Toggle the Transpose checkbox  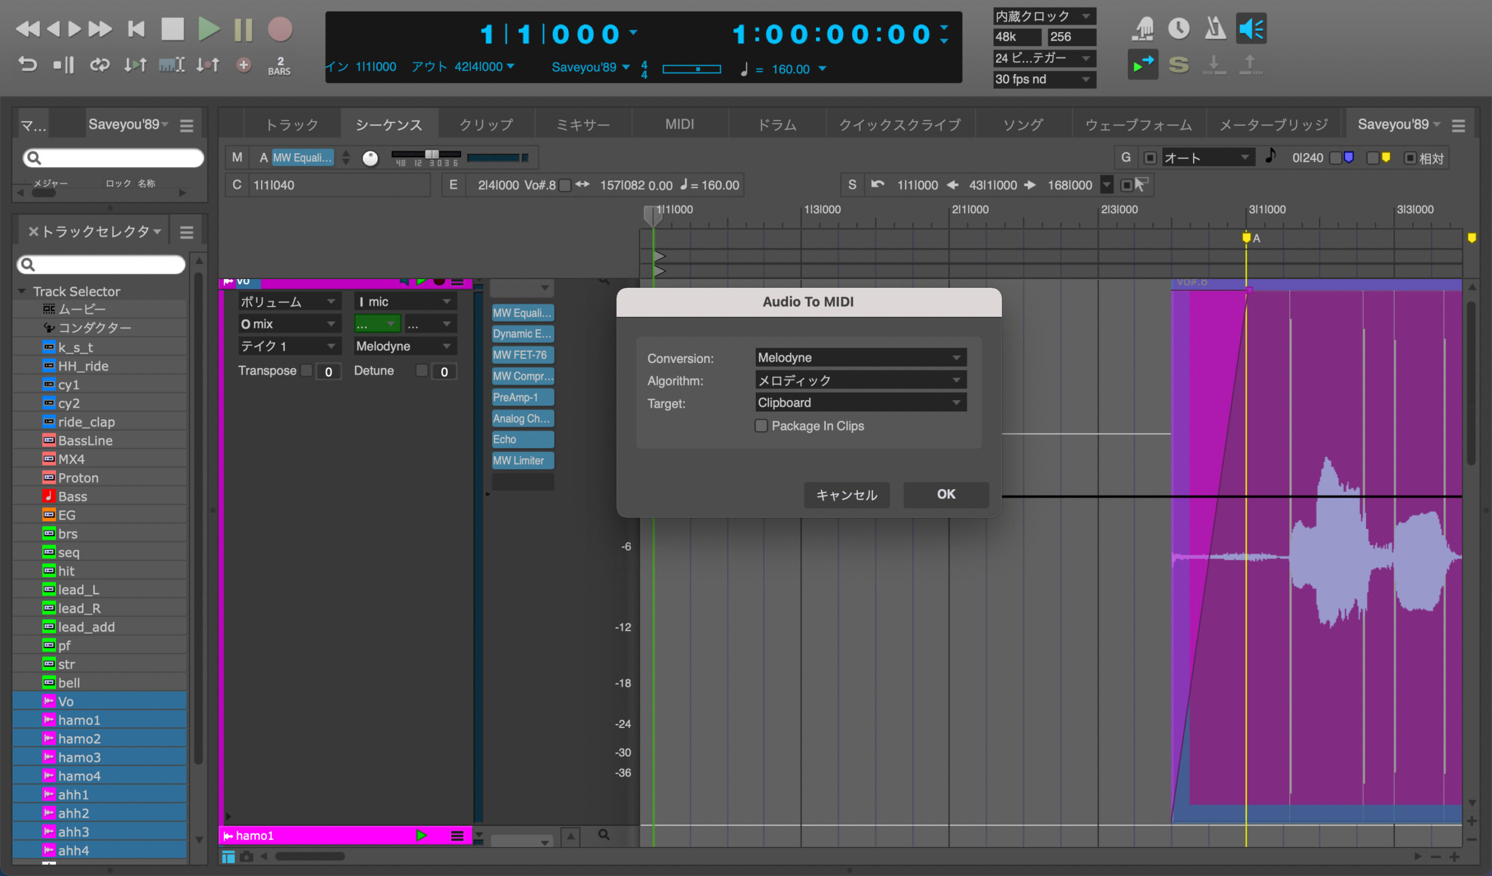pyautogui.click(x=307, y=370)
